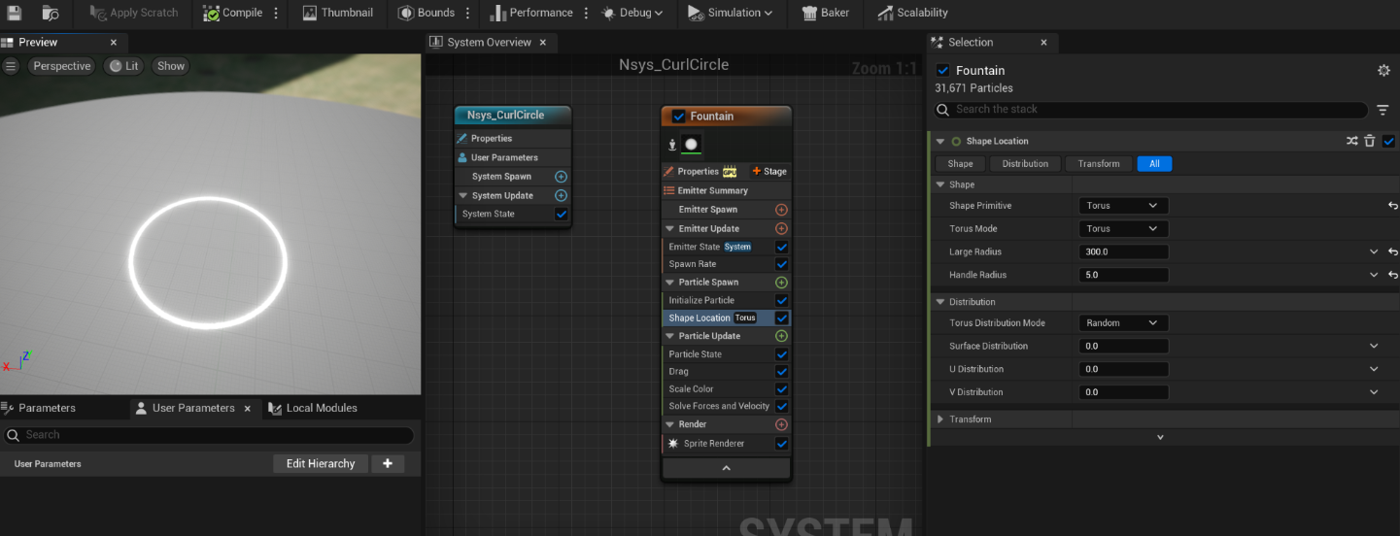Add module to System Spawn with plus icon
1400x536 pixels.
pos(561,177)
